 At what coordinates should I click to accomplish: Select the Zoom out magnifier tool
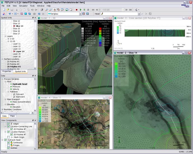[x=50, y=10]
